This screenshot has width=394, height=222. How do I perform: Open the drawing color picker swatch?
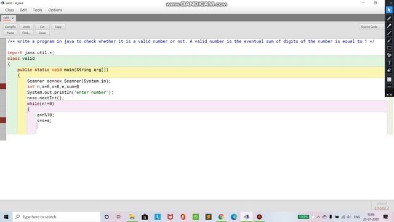coord(389,80)
